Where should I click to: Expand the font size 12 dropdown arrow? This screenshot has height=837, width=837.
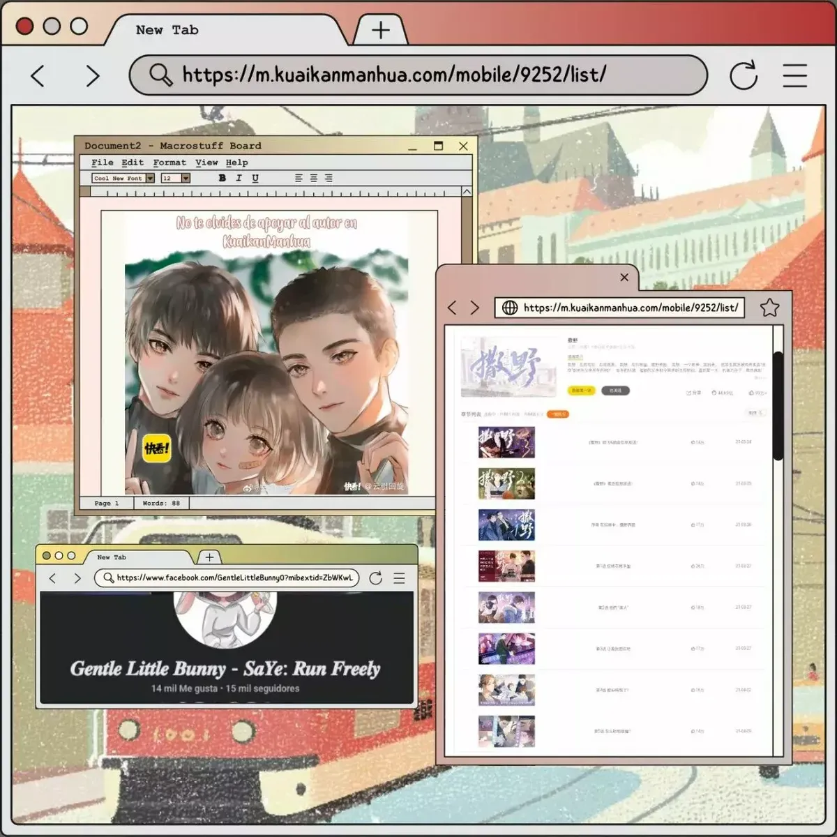tap(186, 178)
